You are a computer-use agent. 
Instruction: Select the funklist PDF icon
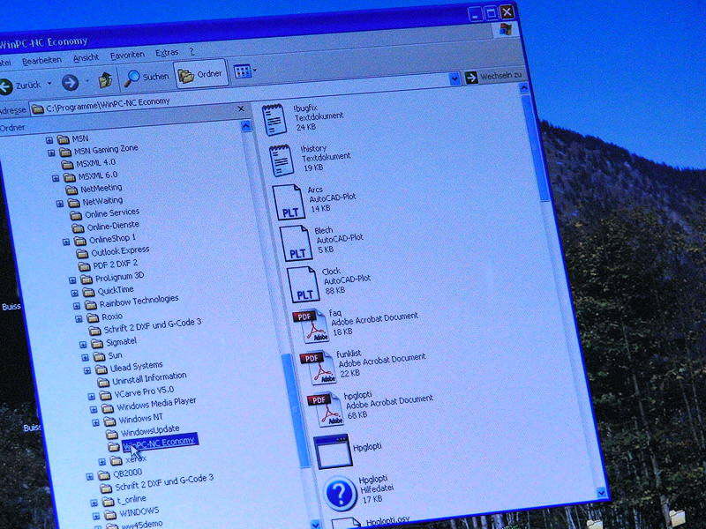coord(318,367)
